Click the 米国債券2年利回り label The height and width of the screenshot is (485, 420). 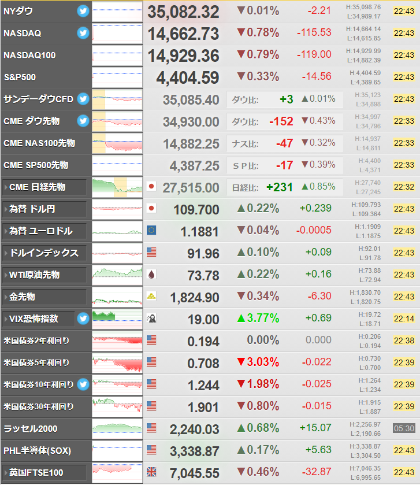click(x=36, y=340)
